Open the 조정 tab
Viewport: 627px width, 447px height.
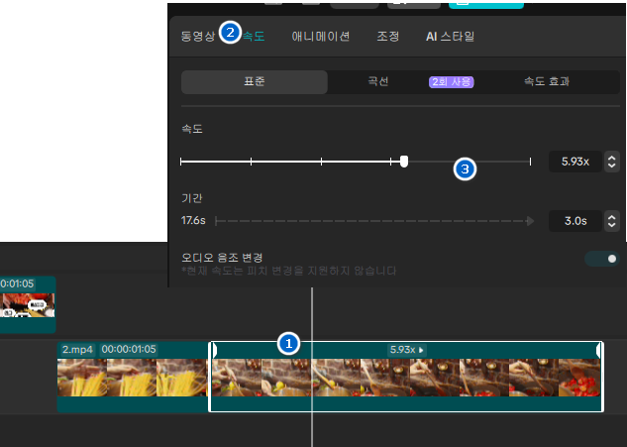tap(388, 37)
